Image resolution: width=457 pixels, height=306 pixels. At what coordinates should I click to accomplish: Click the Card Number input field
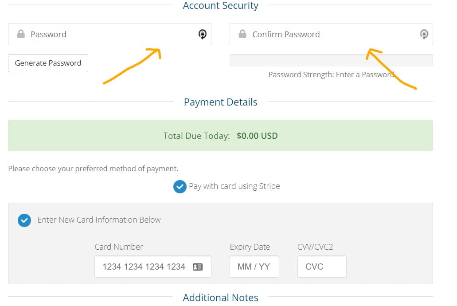pos(153,267)
